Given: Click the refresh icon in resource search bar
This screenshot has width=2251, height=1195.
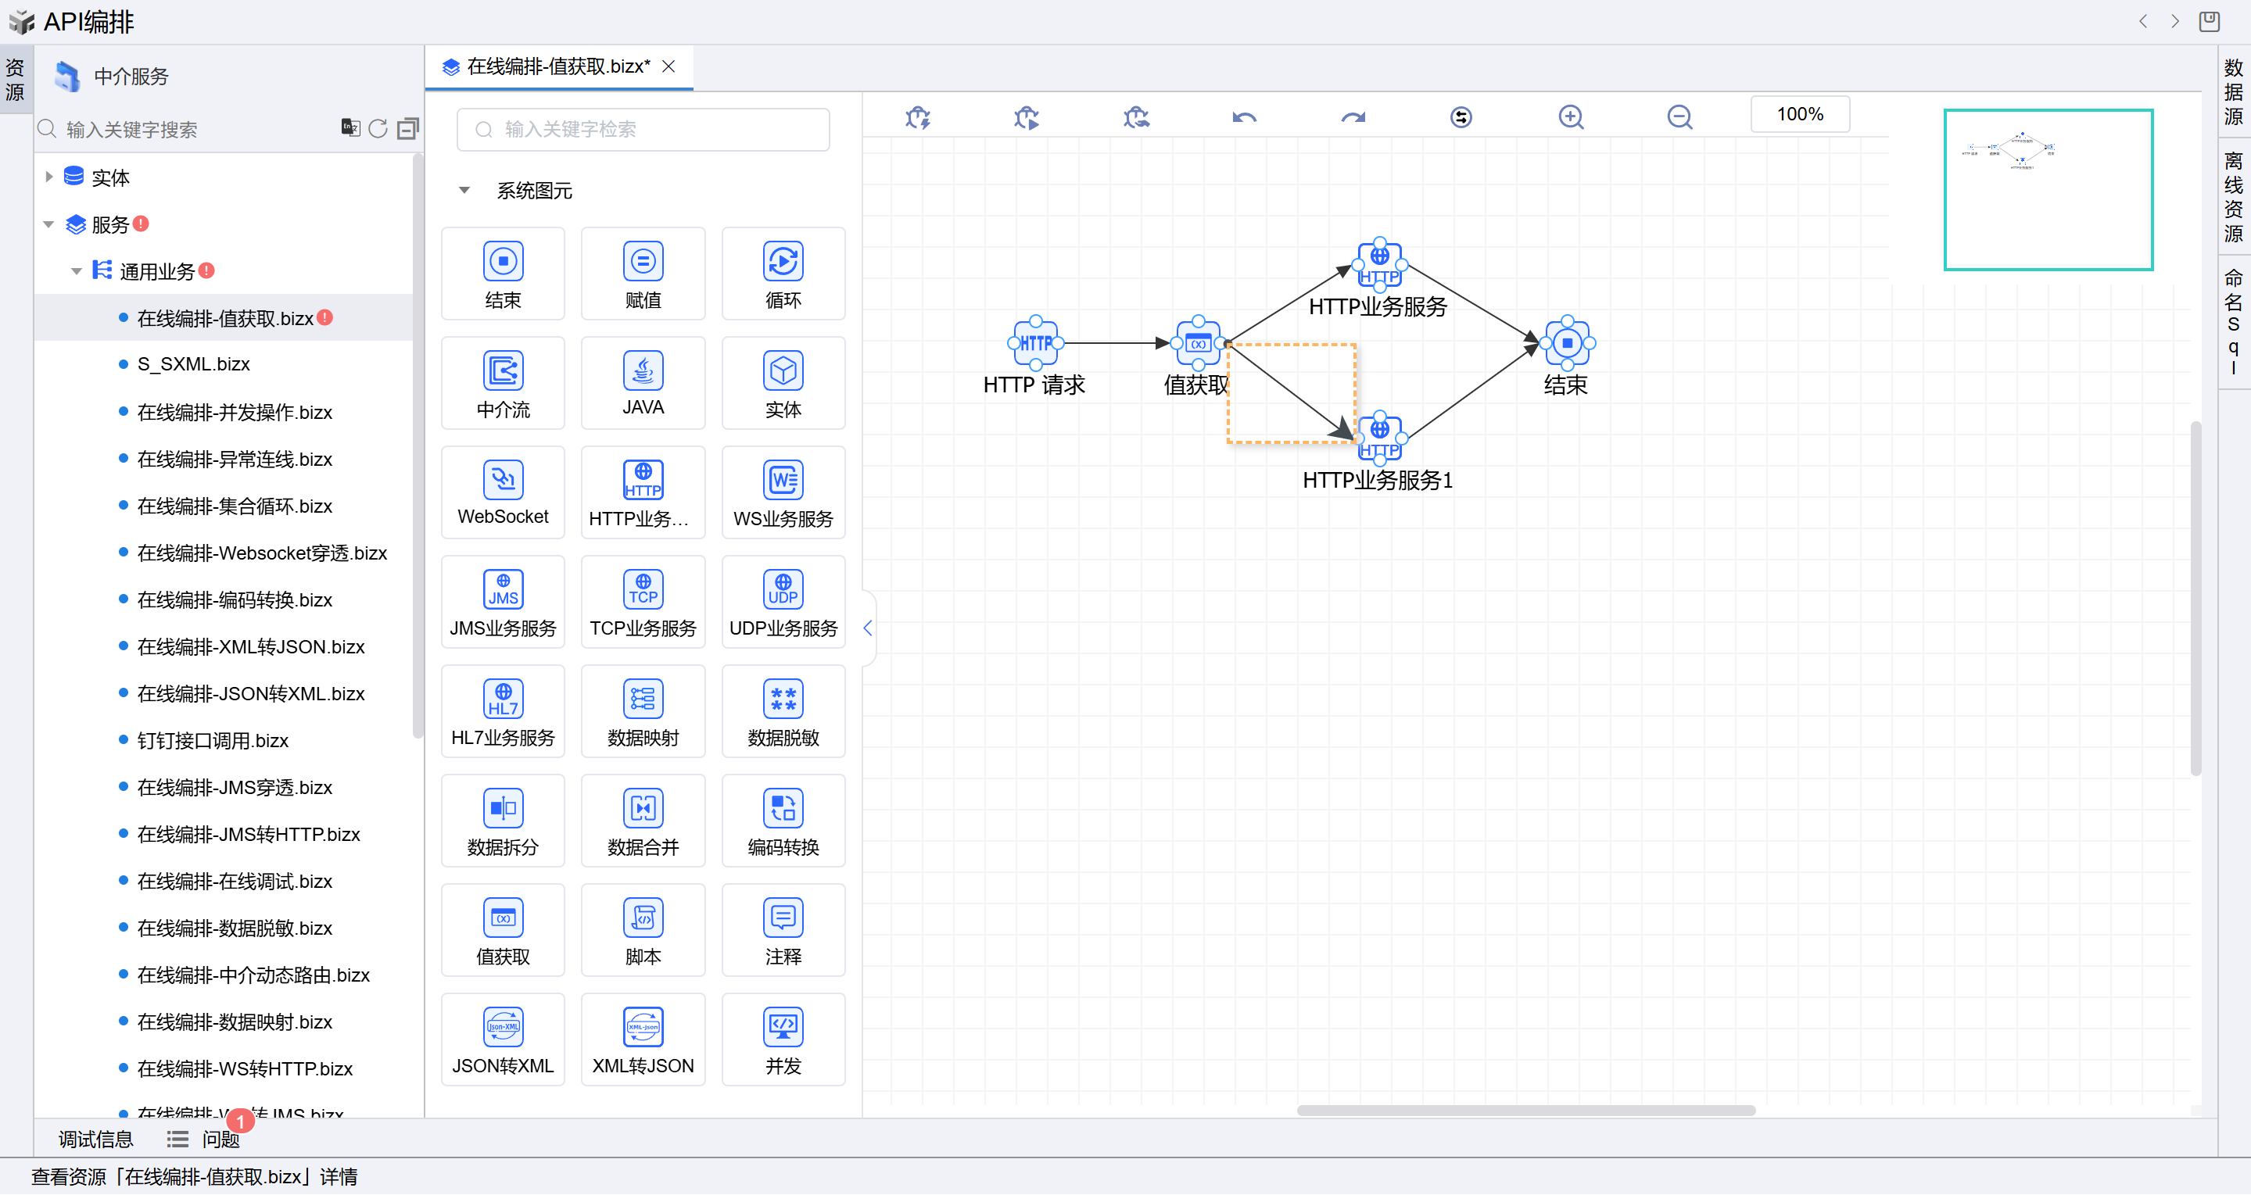Looking at the screenshot, I should [378, 129].
